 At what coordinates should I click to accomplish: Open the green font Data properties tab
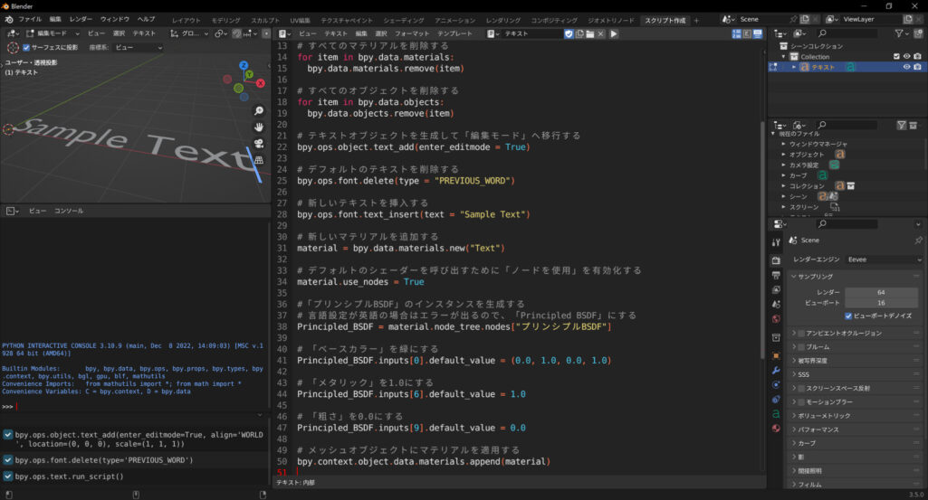pos(776,414)
